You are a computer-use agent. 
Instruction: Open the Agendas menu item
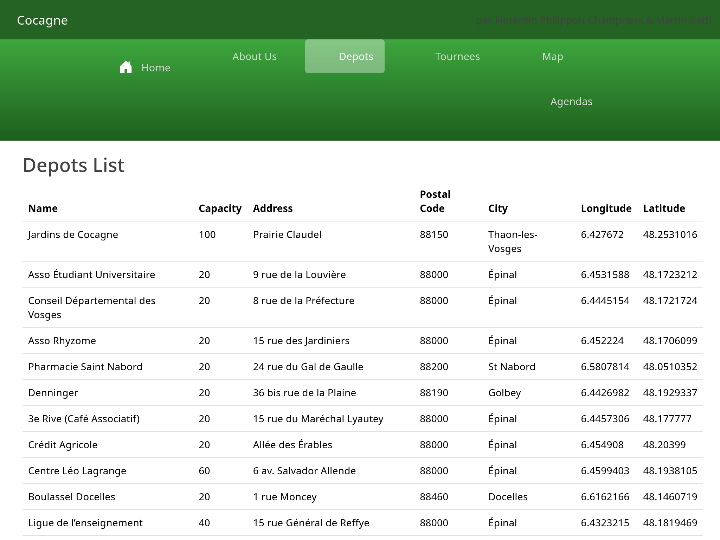point(571,101)
